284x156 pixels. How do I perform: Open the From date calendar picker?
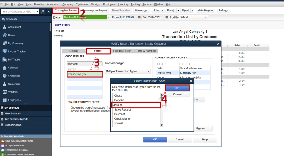pyautogui.click(x=139, y=17)
